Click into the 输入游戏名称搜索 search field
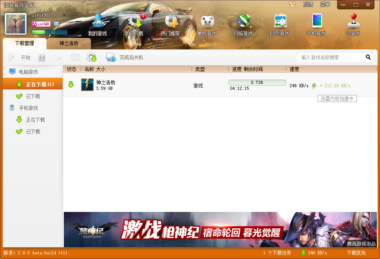 tap(332, 57)
